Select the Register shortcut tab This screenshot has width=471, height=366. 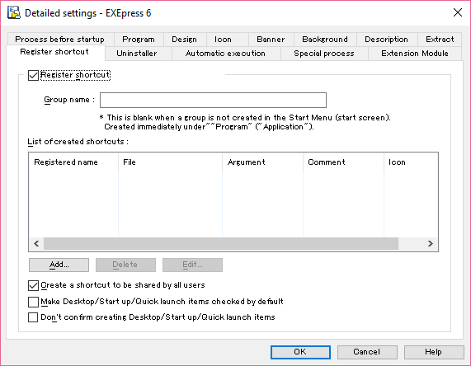[x=54, y=52]
